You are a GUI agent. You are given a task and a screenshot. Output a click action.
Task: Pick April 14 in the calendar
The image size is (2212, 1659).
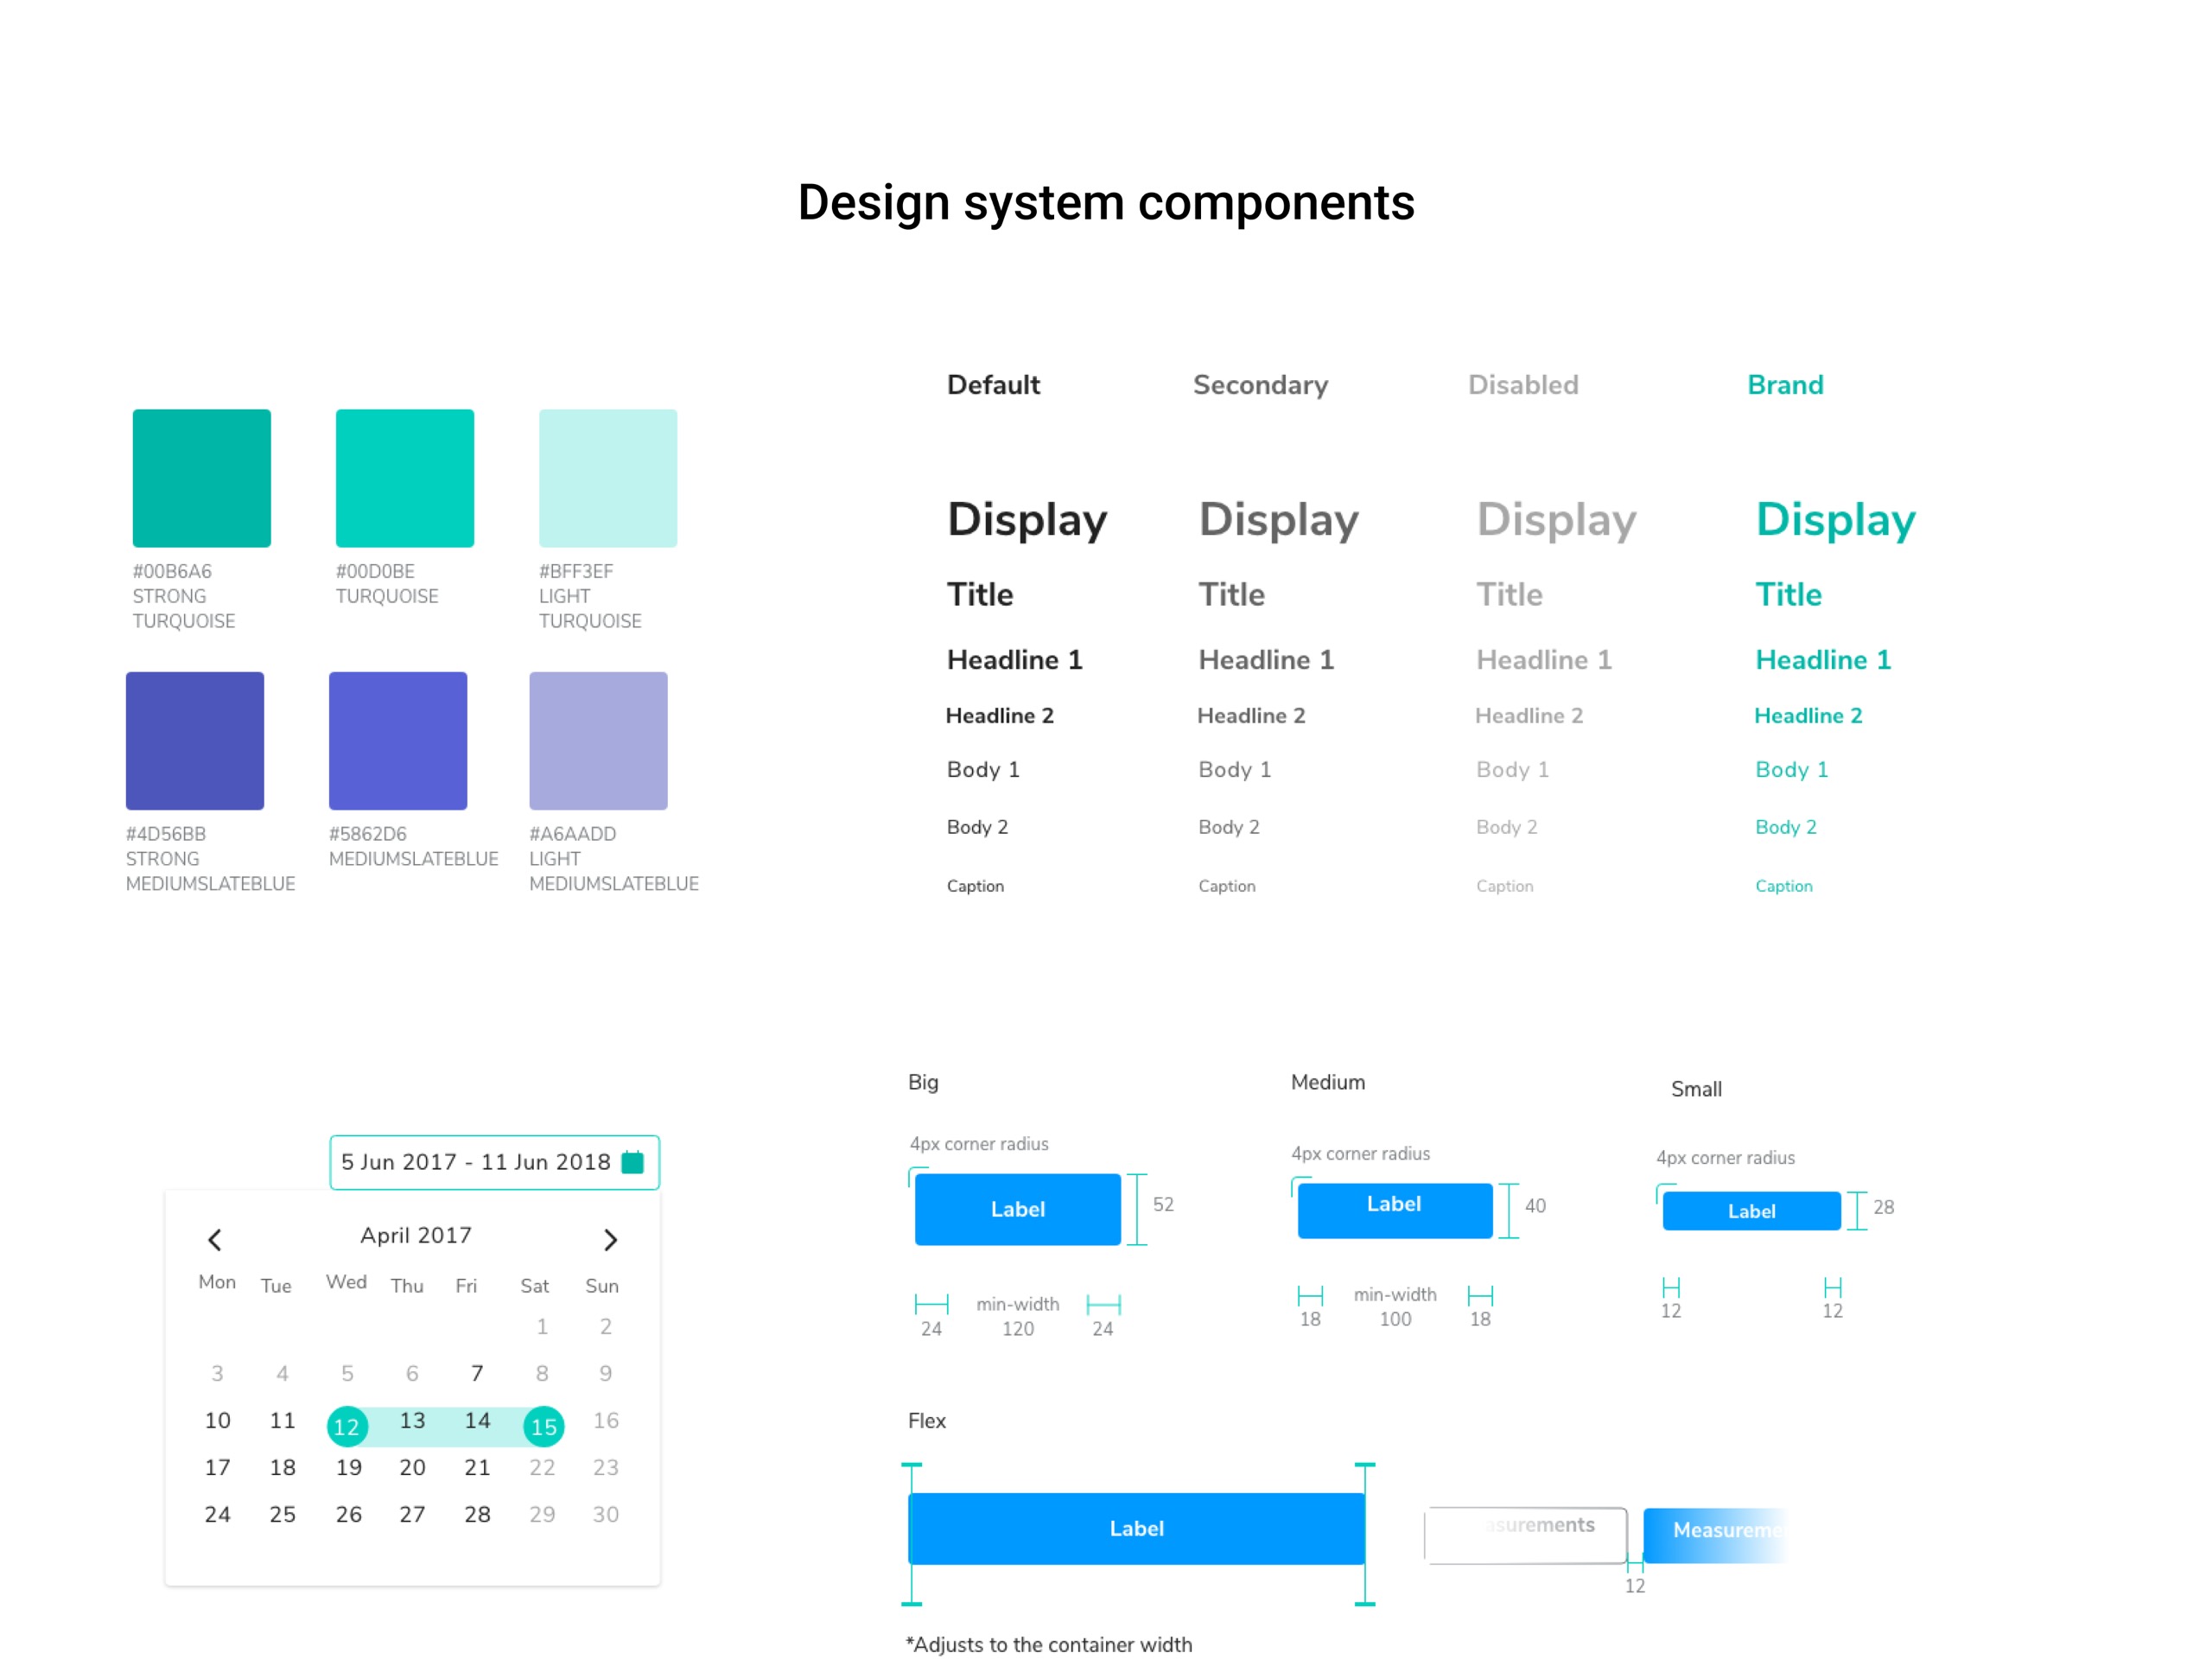pos(477,1421)
